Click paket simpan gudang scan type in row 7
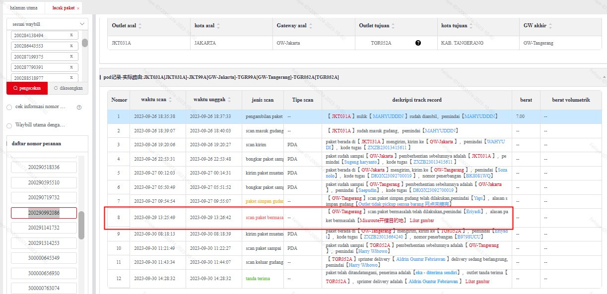The height and width of the screenshot is (294, 607). coord(265,201)
